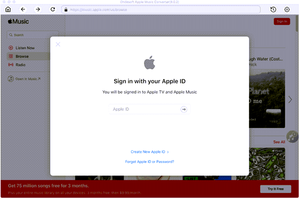Navigate back with the left arrow

(23, 9)
